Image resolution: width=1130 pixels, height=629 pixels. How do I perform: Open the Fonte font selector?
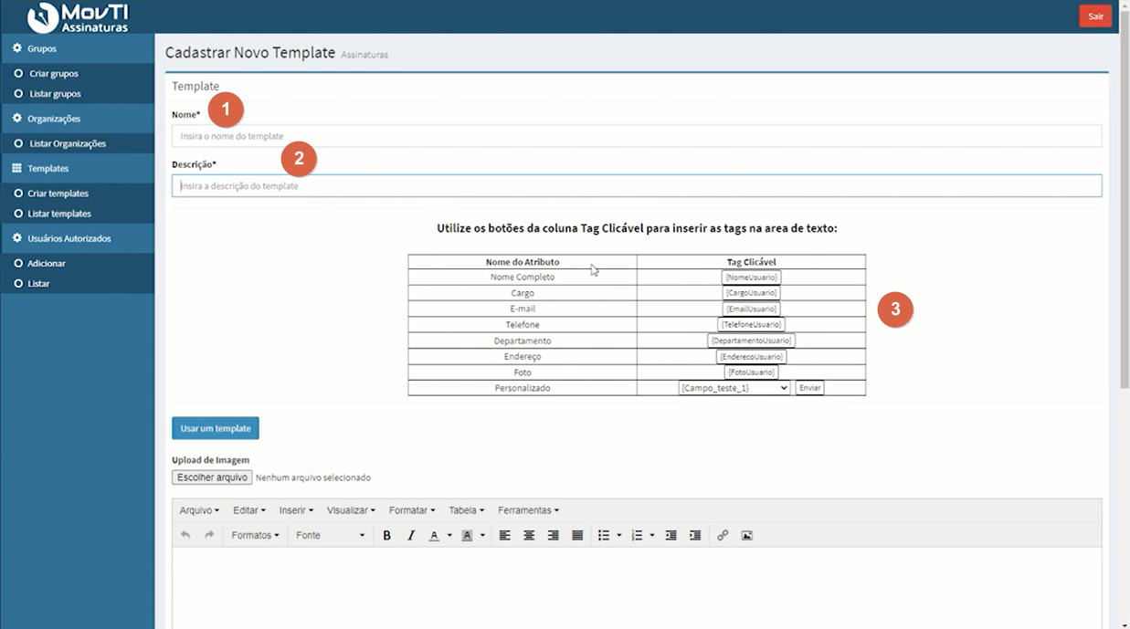(x=331, y=536)
